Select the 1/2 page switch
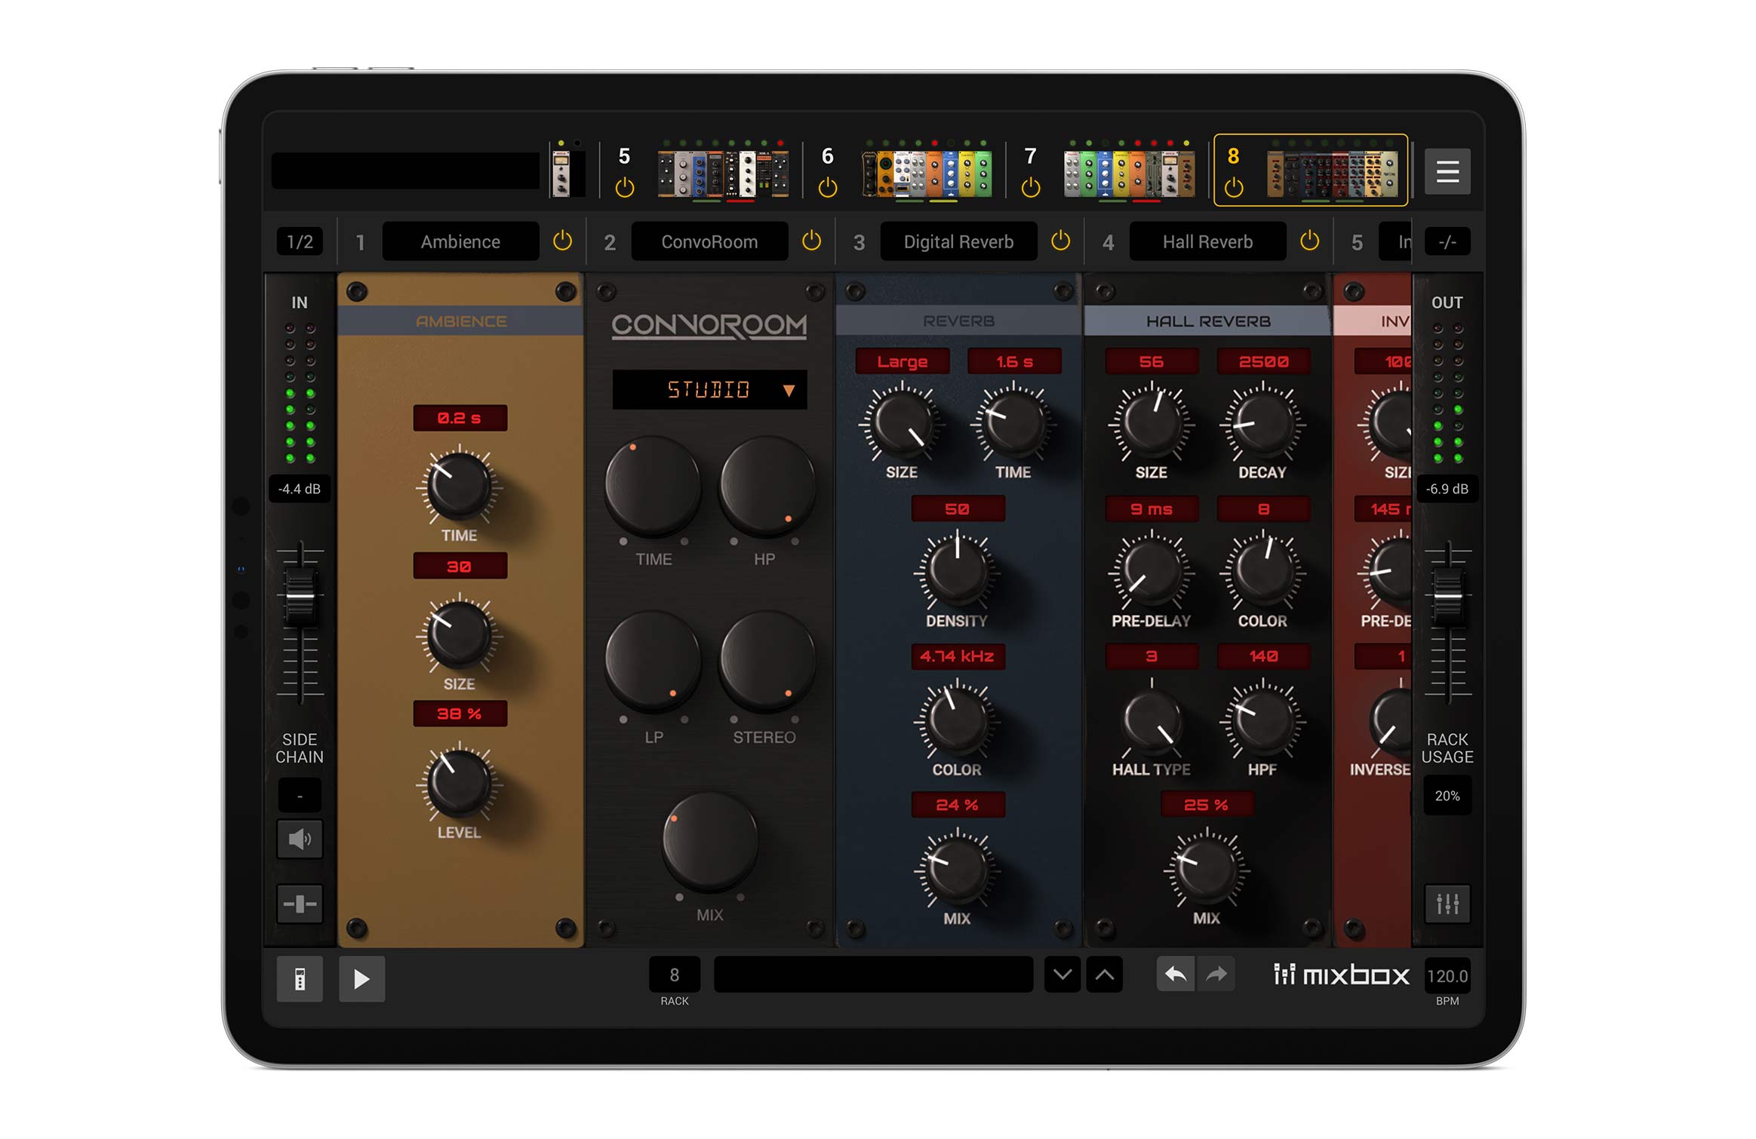This screenshot has width=1756, height=1139. pyautogui.click(x=299, y=242)
